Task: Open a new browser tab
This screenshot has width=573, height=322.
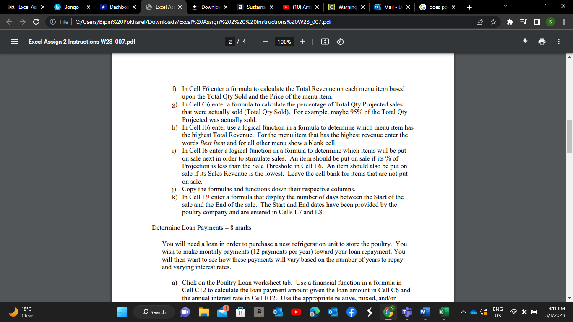Action: coord(469,7)
